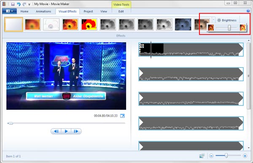Screen dimensions: 253x163
Task: Select the second timeline clip strip
Action: pyautogui.click(x=191, y=74)
